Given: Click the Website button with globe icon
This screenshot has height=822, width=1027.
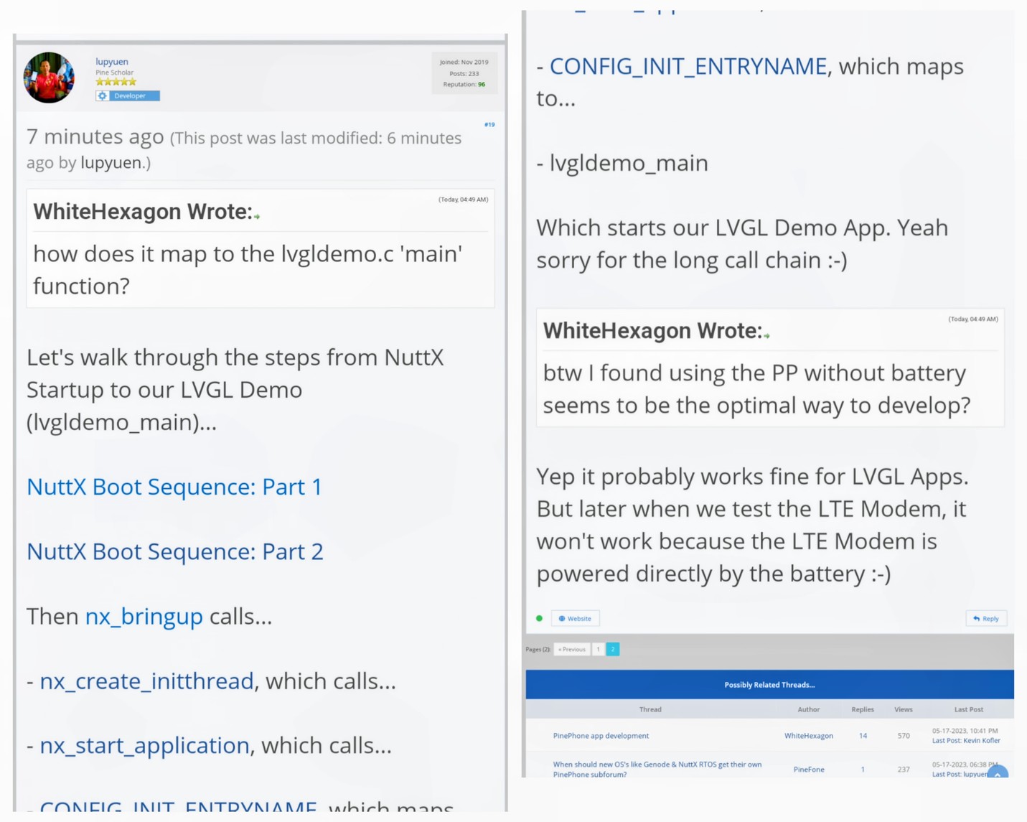Looking at the screenshot, I should [575, 618].
